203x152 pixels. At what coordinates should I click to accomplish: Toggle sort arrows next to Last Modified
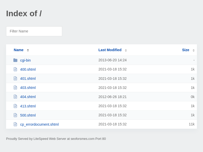tap(126, 50)
